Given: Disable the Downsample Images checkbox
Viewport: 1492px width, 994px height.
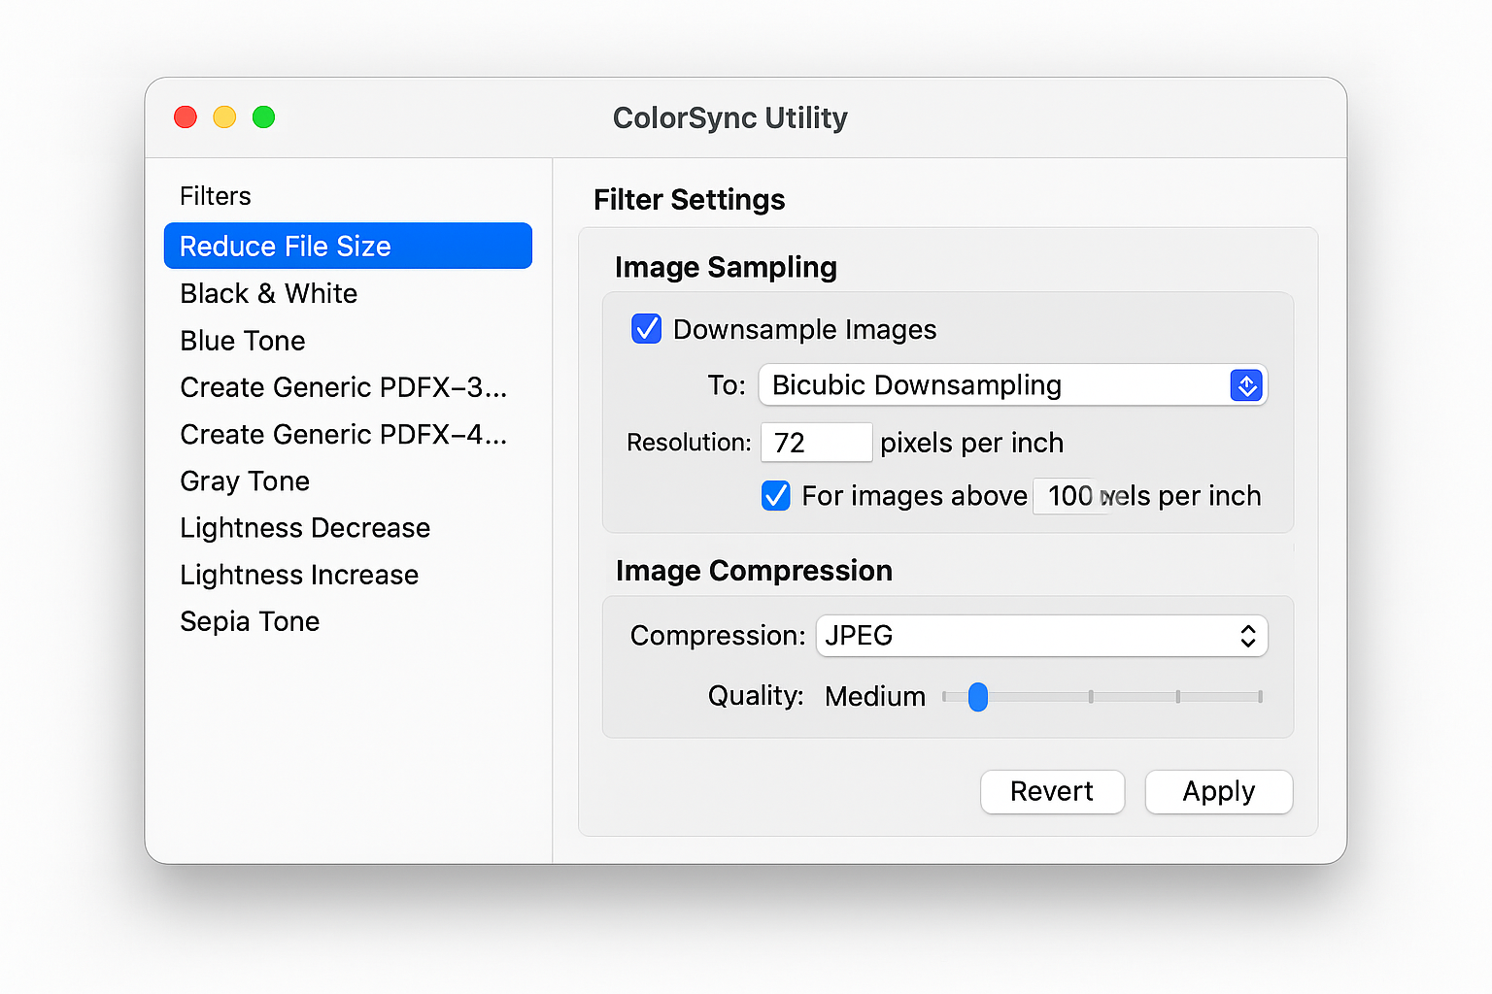Looking at the screenshot, I should pyautogui.click(x=646, y=328).
